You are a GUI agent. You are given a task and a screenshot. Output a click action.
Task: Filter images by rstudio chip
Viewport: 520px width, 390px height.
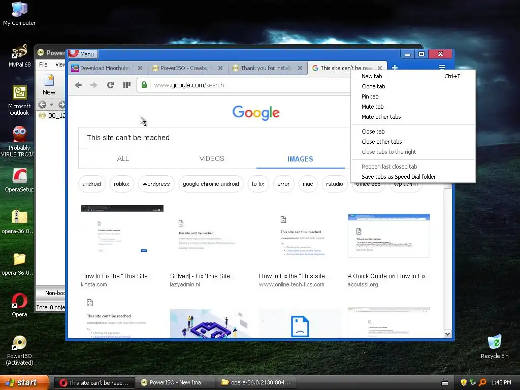point(334,184)
